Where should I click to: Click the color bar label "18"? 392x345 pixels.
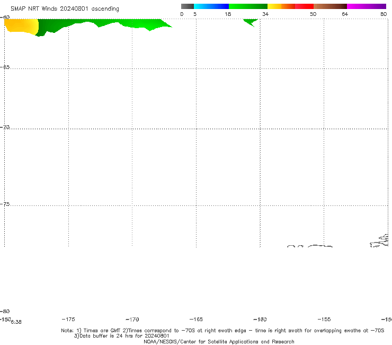[228, 14]
